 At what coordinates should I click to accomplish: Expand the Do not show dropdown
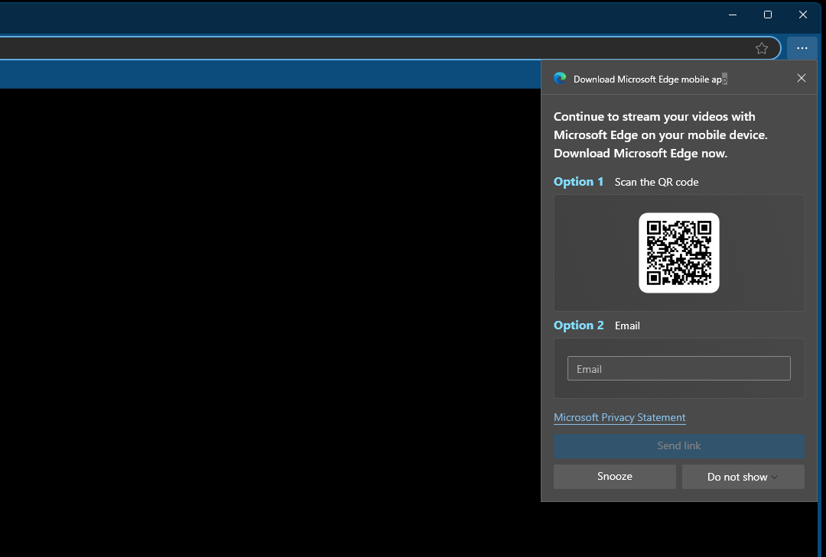click(x=743, y=477)
